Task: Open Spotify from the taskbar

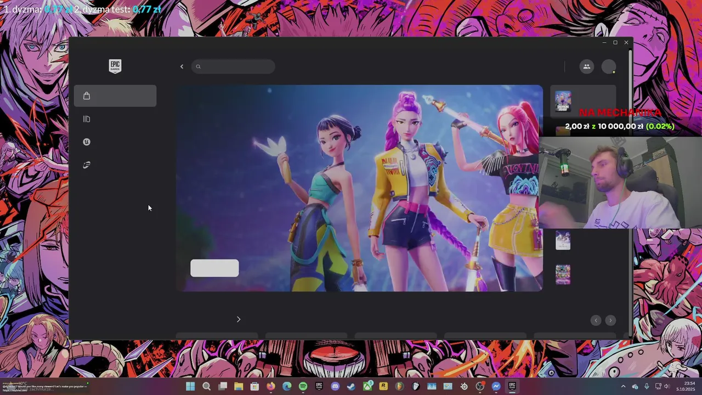Action: [303, 386]
